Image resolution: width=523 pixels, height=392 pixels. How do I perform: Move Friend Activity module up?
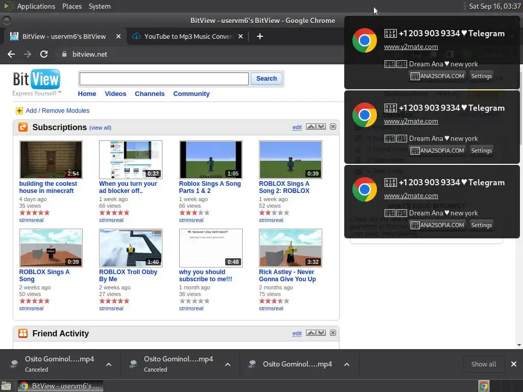point(311,333)
